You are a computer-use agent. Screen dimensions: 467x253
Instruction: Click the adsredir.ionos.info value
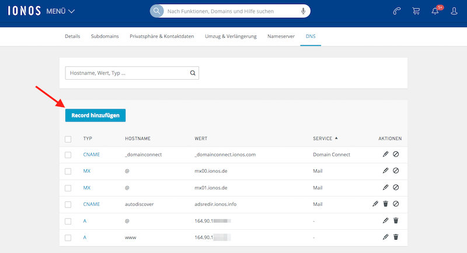[x=215, y=204]
